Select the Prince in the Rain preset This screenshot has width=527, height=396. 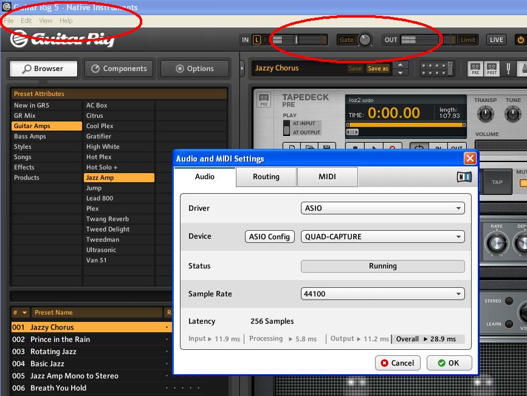pos(60,340)
